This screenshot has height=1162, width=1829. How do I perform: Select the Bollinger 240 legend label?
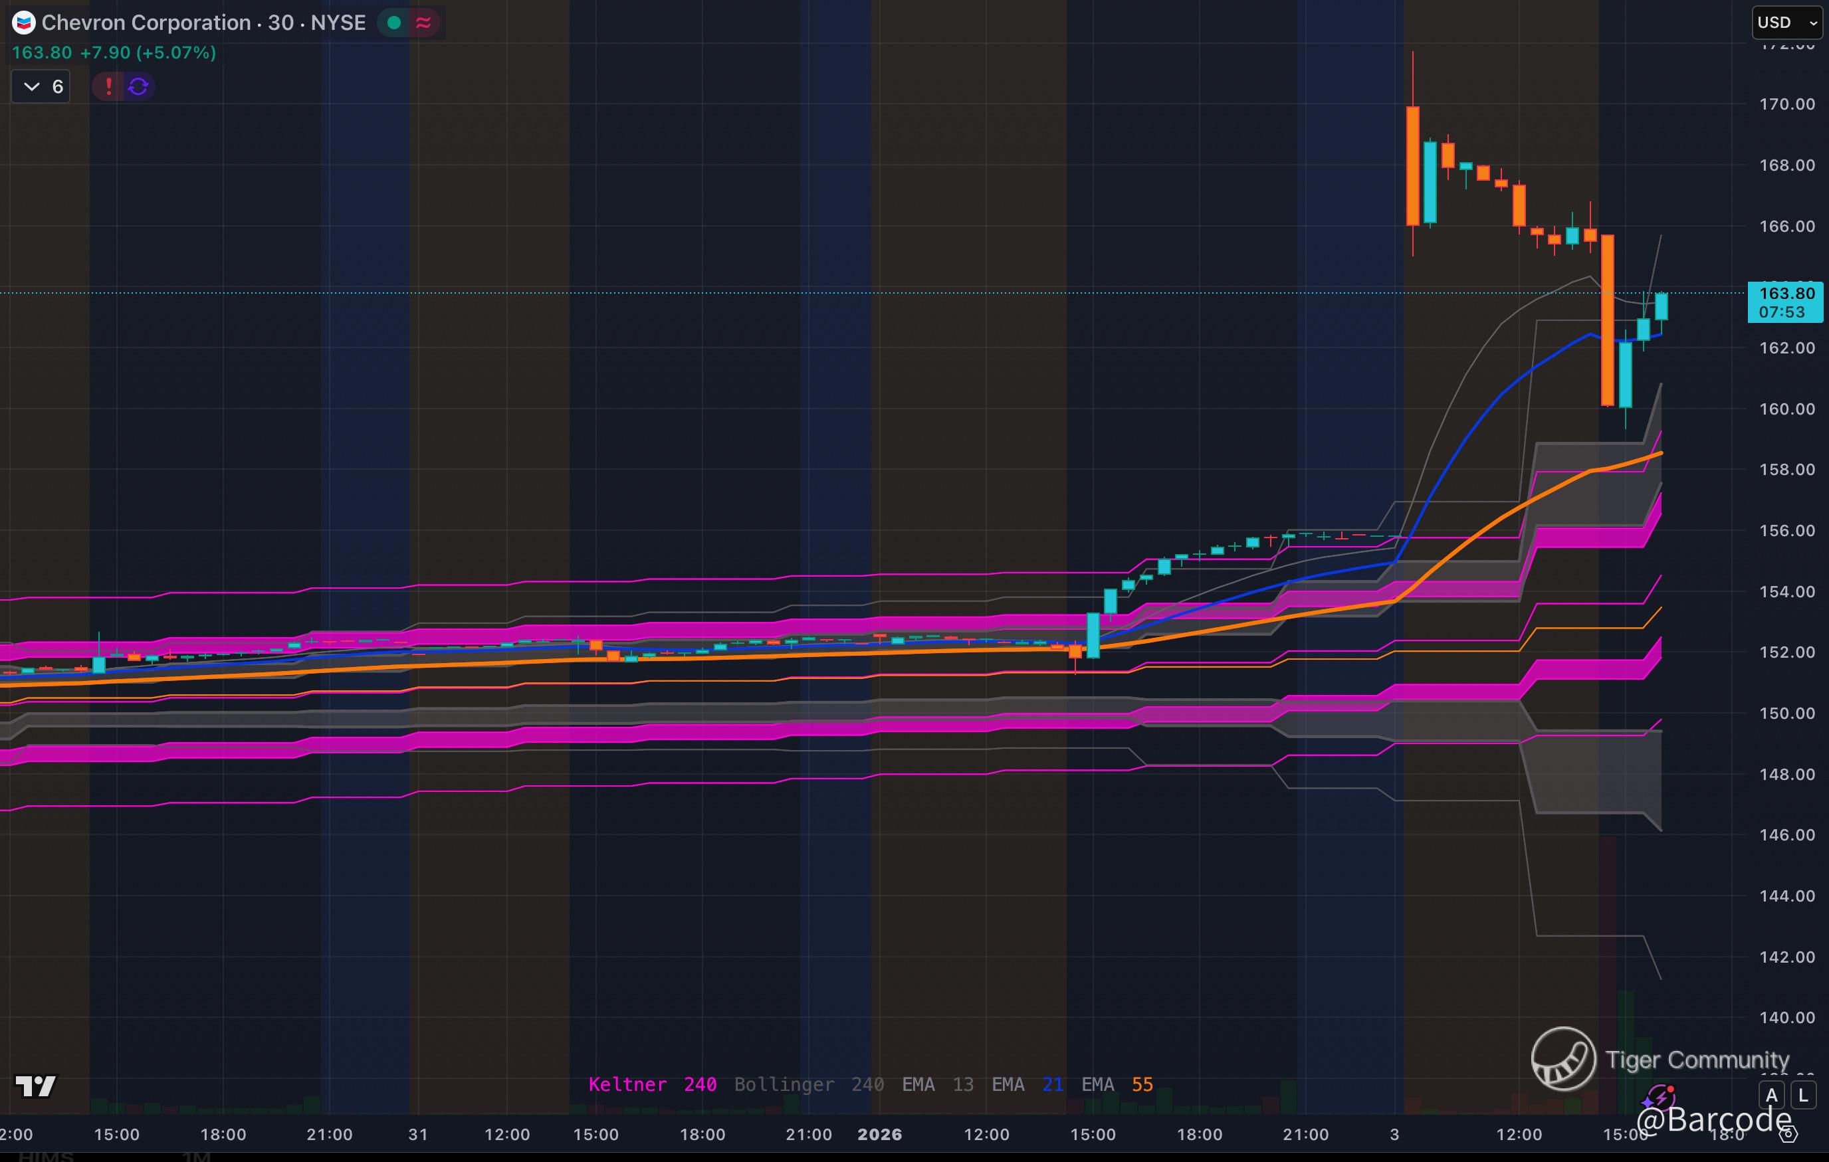(x=808, y=1084)
